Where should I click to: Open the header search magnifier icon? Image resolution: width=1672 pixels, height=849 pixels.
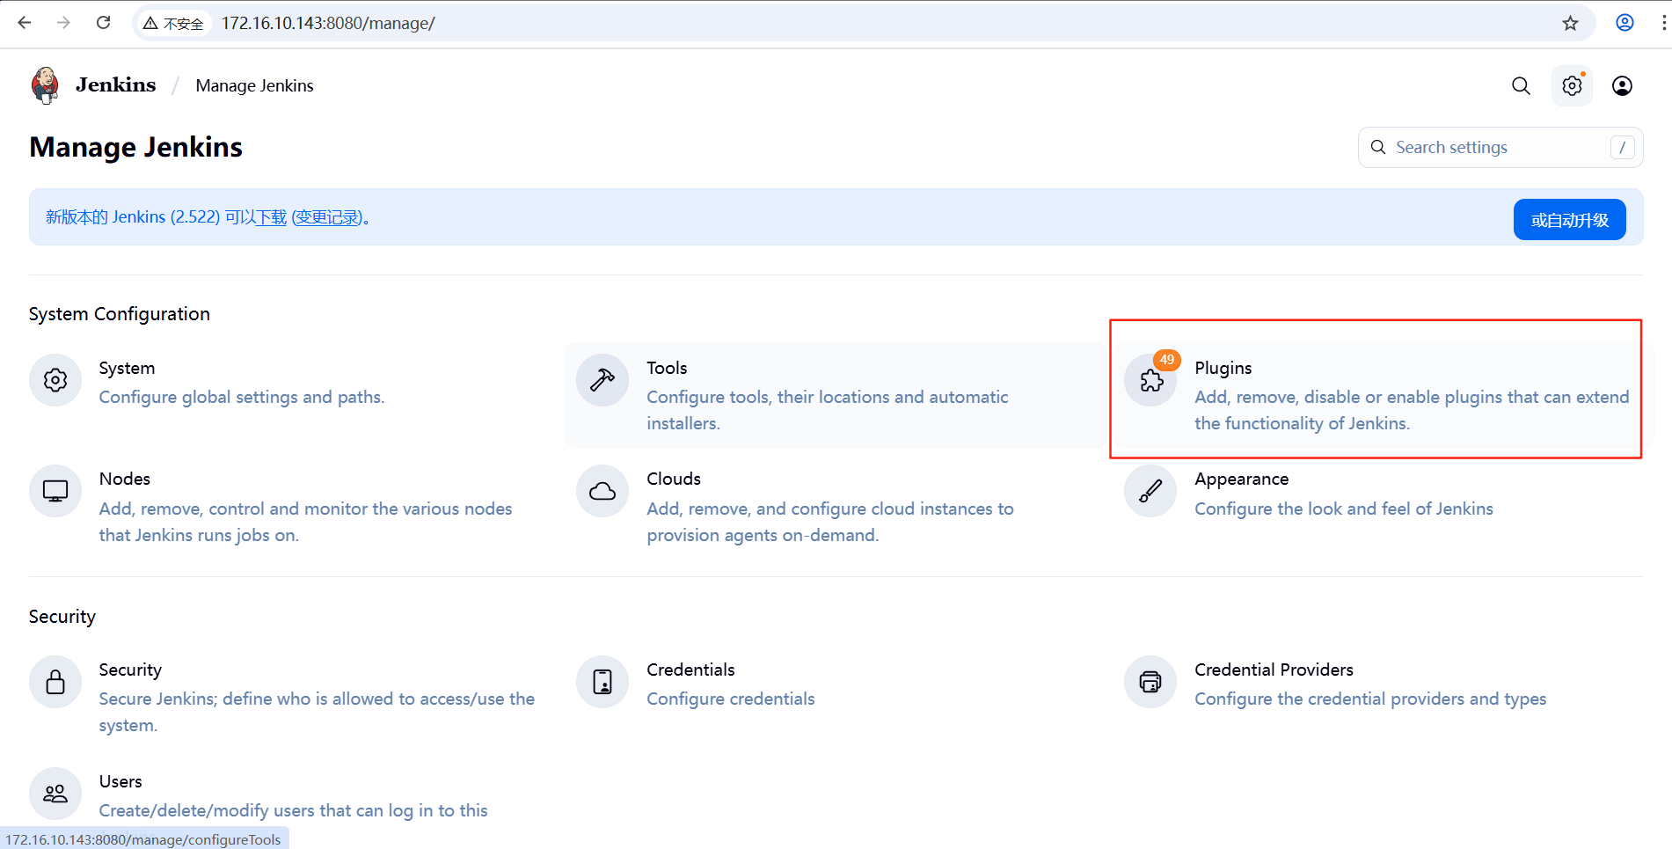point(1521,85)
